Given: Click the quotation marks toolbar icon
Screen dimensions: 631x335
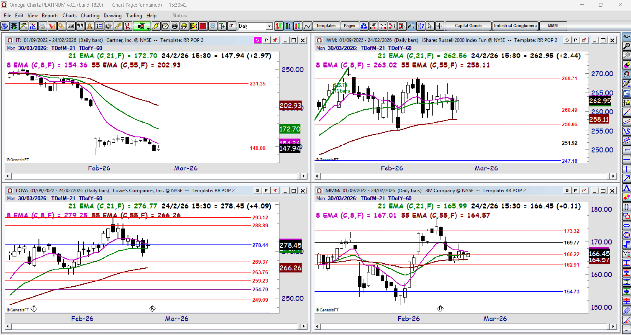Looking at the screenshot, I should 80,26.
